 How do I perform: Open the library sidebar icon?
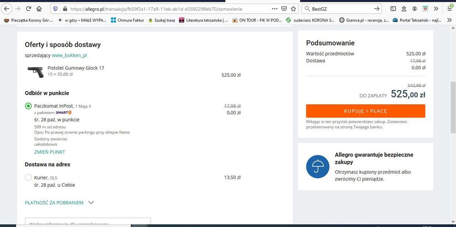(x=393, y=9)
